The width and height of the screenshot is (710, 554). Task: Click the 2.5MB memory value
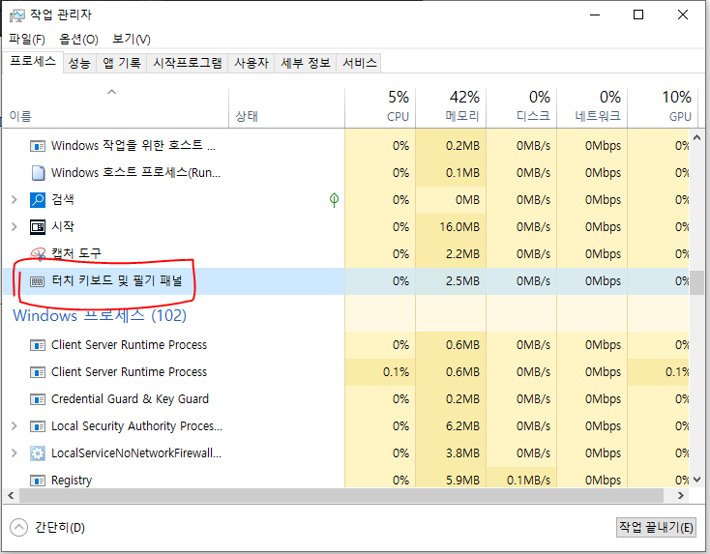point(462,281)
